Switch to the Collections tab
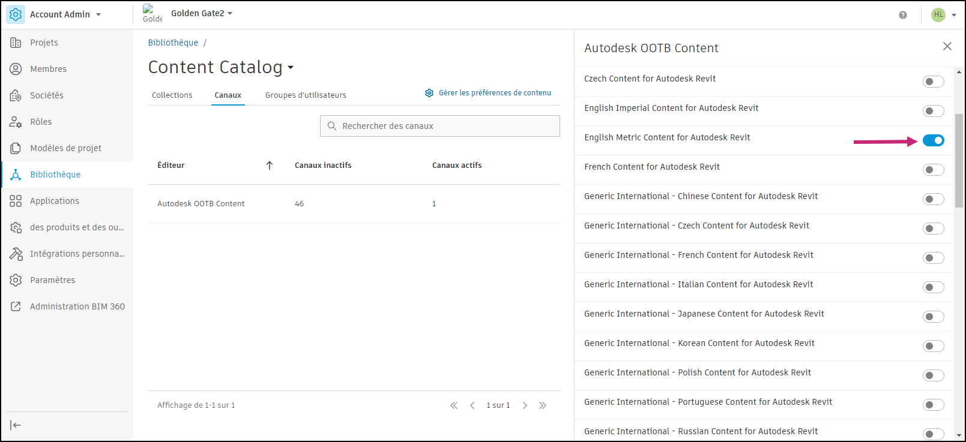The image size is (966, 442). [172, 95]
